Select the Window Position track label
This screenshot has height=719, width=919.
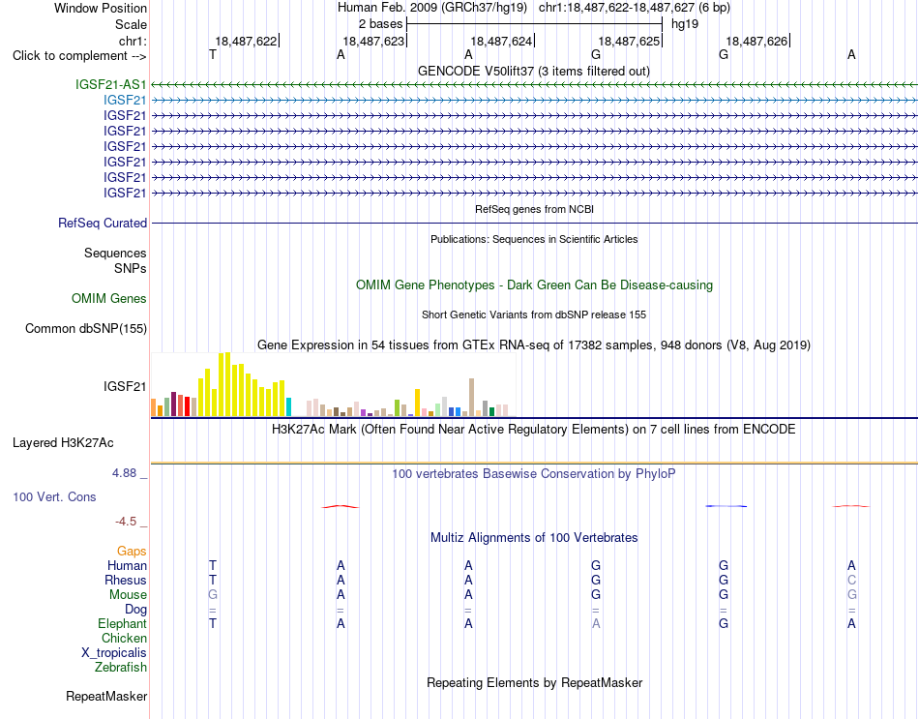101,8
